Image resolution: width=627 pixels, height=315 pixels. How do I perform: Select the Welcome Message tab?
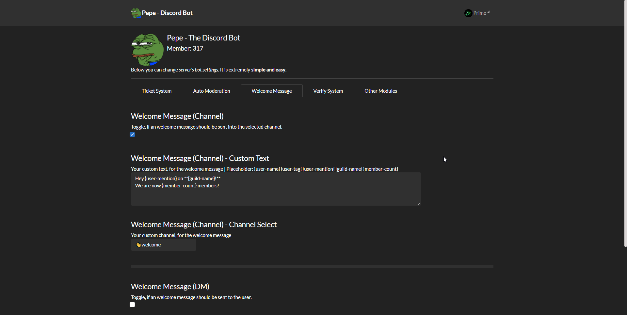point(272,91)
